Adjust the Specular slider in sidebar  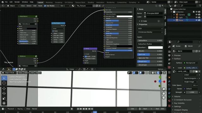(150, 54)
